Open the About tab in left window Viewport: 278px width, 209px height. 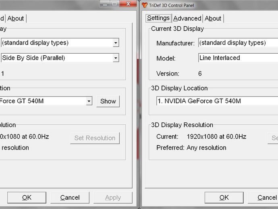click(x=16, y=19)
